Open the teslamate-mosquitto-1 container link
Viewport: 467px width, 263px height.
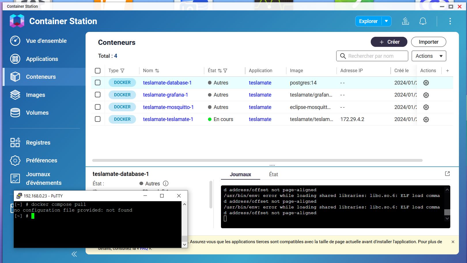click(168, 107)
